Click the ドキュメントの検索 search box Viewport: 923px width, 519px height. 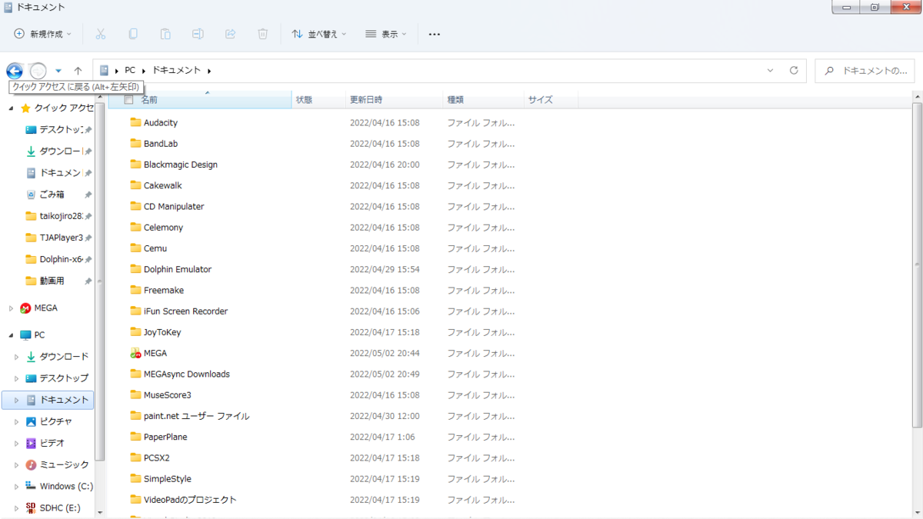pyautogui.click(x=865, y=70)
